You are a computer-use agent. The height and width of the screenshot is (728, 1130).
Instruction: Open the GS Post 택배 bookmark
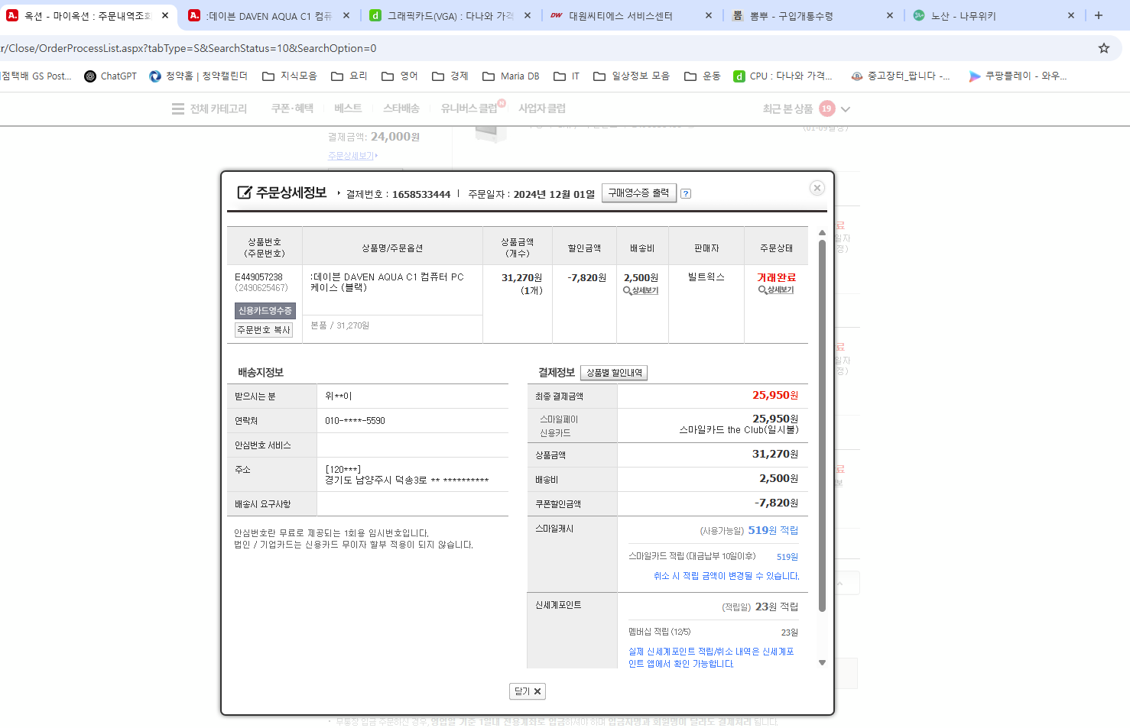tap(36, 76)
